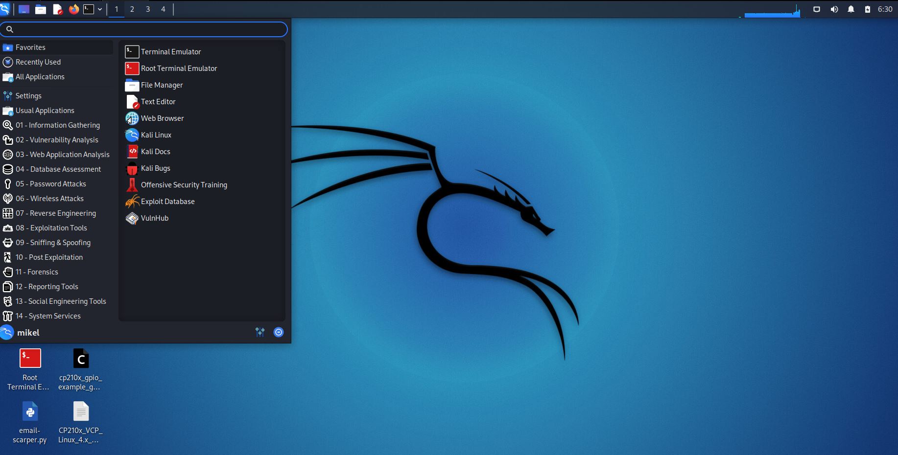
Task: Switch to workspace 1
Action: (117, 9)
